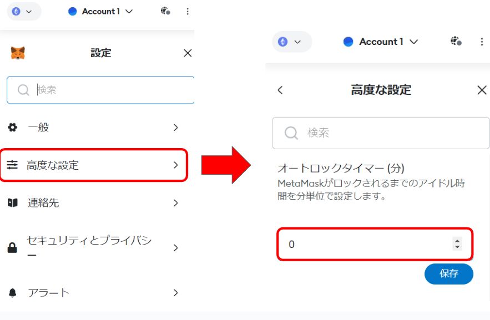
Task: Click auto-lock timer minutes input field
Action: point(375,244)
